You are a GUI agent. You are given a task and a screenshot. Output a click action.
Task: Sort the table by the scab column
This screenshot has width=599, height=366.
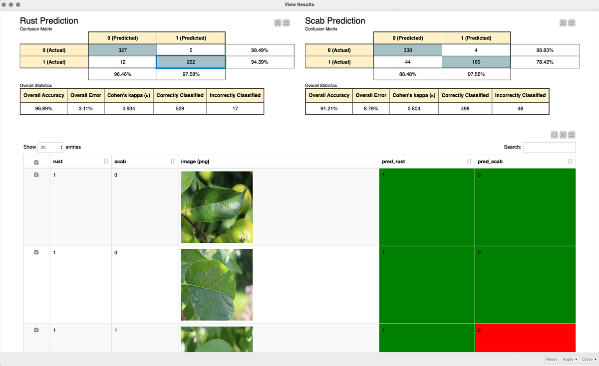pyautogui.click(x=172, y=161)
